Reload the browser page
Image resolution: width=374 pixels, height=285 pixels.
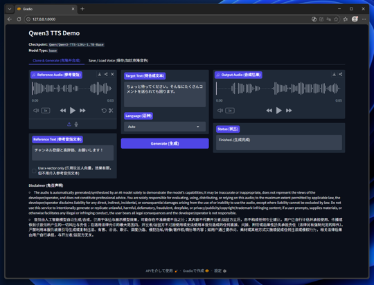[19, 19]
